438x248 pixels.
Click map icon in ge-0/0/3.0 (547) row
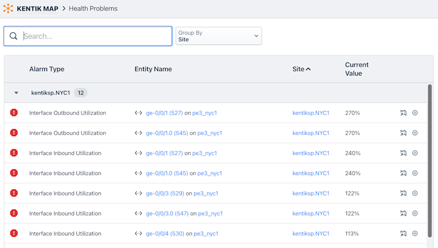[403, 213]
